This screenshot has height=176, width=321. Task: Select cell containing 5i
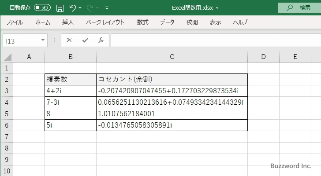click(x=71, y=125)
